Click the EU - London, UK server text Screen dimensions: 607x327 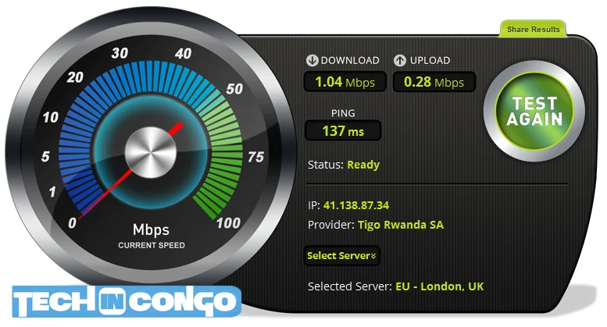pyautogui.click(x=439, y=286)
